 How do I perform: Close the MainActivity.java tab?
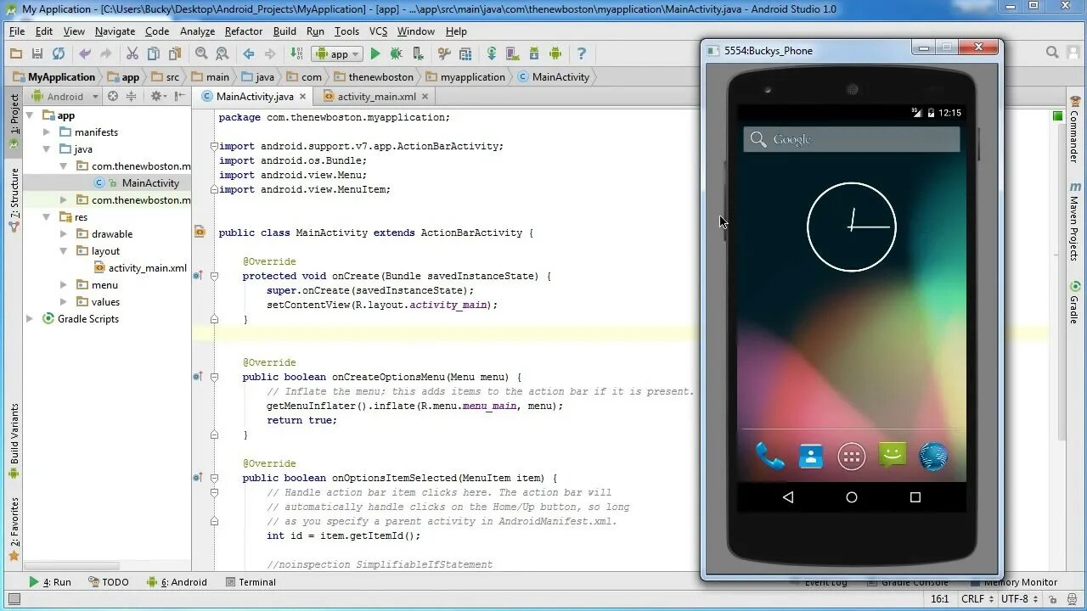[302, 97]
